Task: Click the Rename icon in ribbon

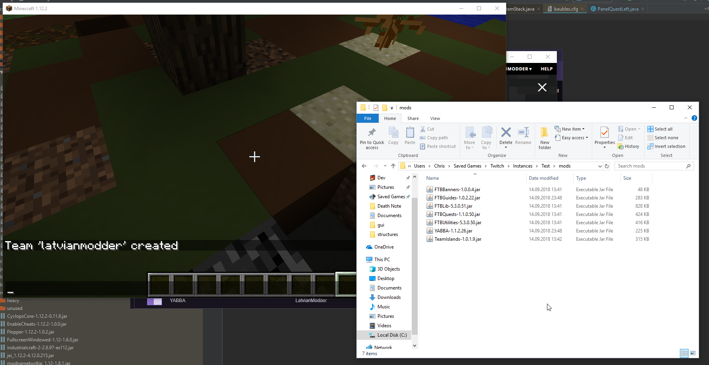Action: 523,133
